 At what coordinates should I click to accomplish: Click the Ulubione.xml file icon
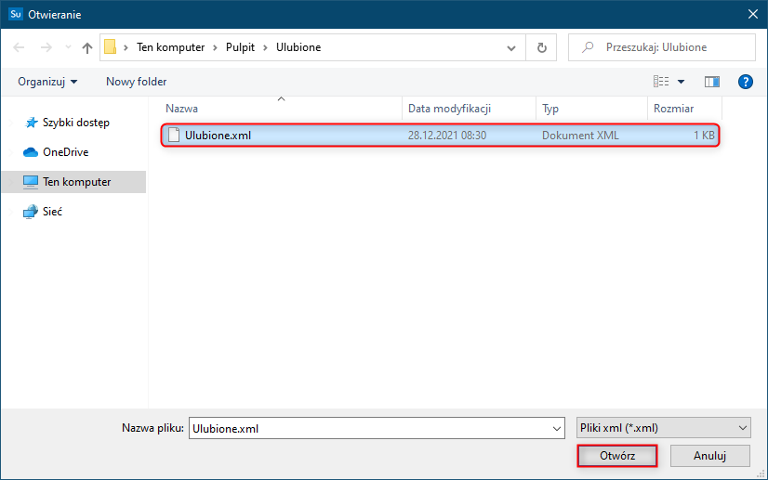(x=173, y=135)
